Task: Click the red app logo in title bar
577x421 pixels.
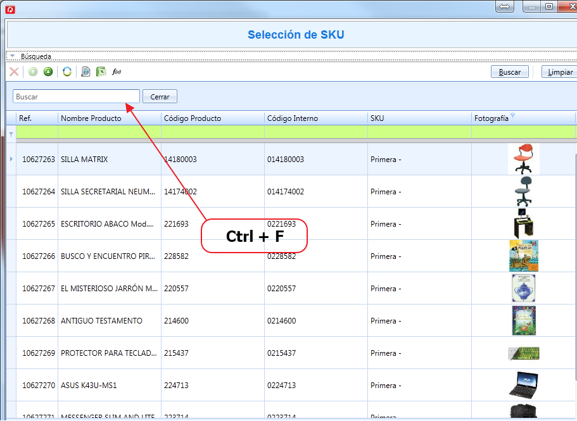Action: [x=10, y=9]
